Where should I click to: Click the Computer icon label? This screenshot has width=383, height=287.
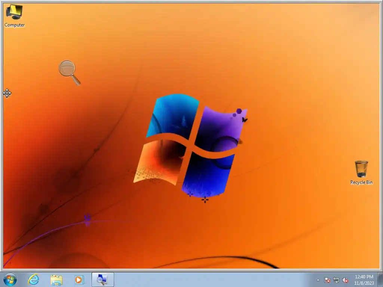pyautogui.click(x=15, y=25)
